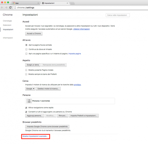148x144 pixels.
Task: Close the Impostazioni tab
Action: point(67,3)
